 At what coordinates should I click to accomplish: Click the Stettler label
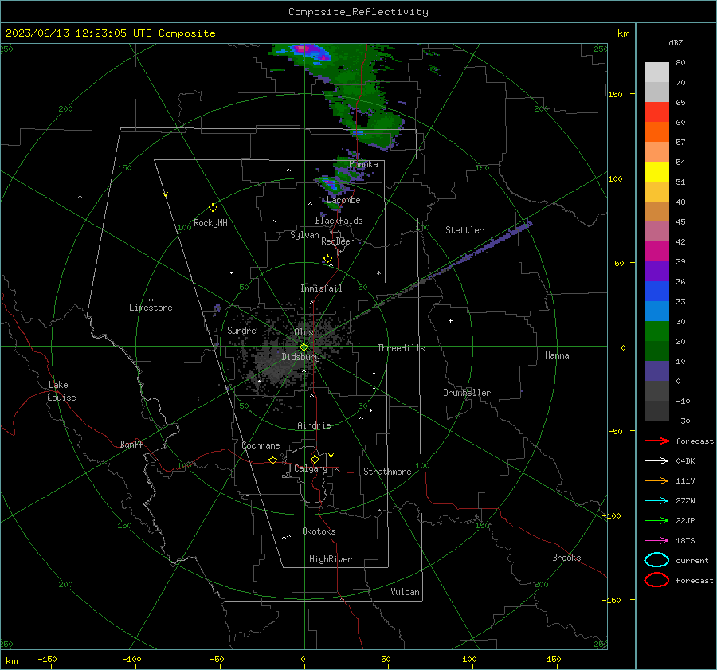pyautogui.click(x=464, y=230)
